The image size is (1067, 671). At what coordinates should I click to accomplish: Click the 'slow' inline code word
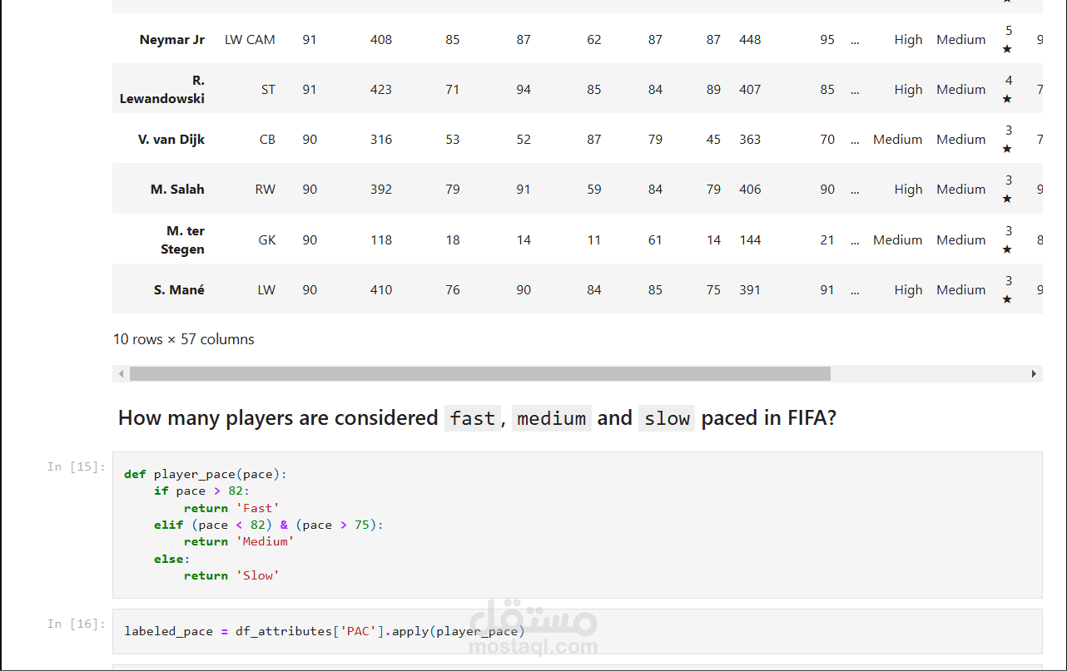[667, 418]
